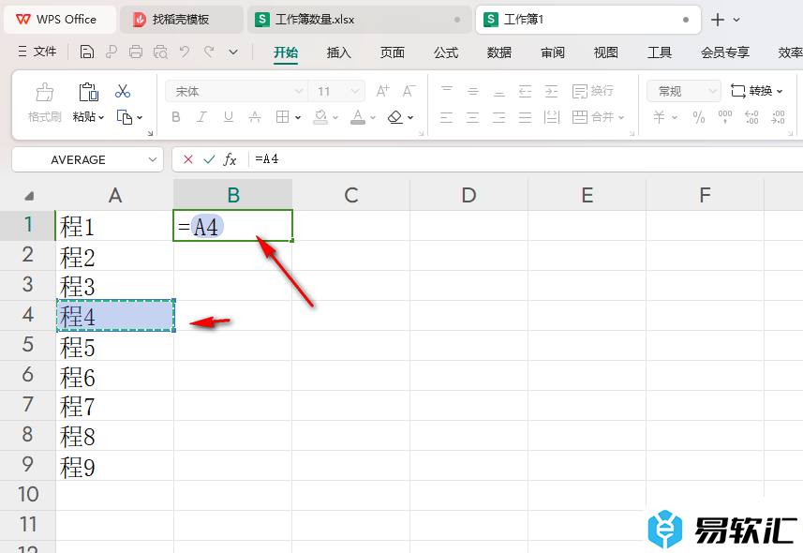Click the Convert (转换) button
This screenshot has height=553, width=803.
click(x=757, y=91)
